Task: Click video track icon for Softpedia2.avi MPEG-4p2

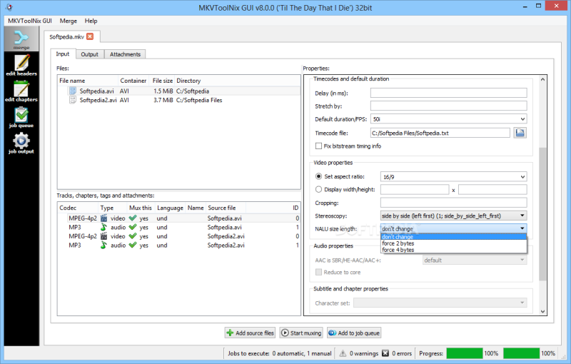Action: pyautogui.click(x=103, y=236)
